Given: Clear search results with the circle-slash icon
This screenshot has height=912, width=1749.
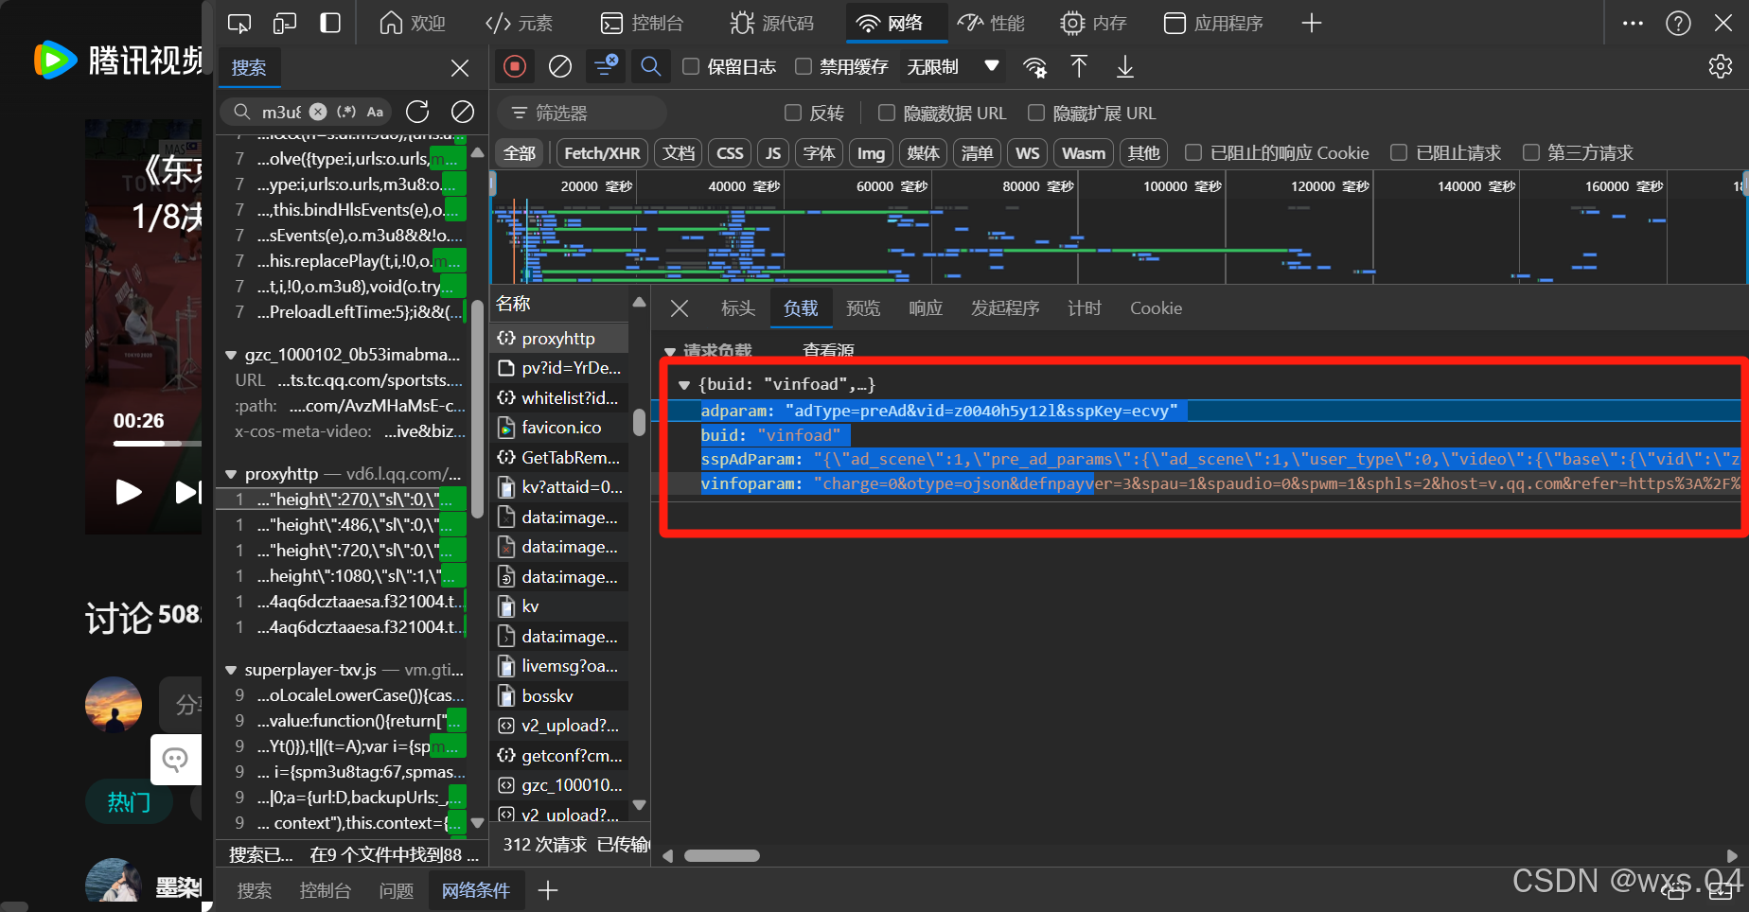Looking at the screenshot, I should pyautogui.click(x=463, y=112).
